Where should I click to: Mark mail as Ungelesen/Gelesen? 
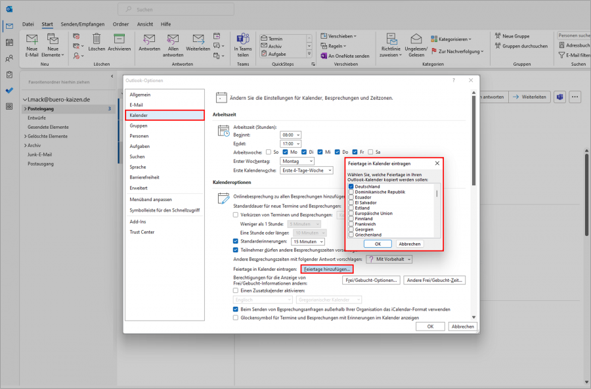[415, 43]
